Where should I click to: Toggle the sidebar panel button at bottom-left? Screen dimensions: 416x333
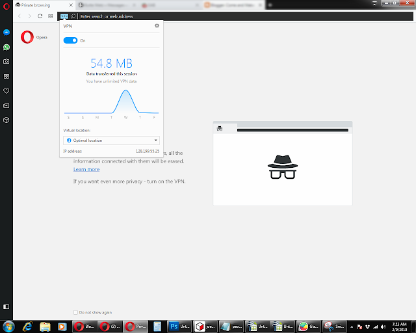point(6,306)
